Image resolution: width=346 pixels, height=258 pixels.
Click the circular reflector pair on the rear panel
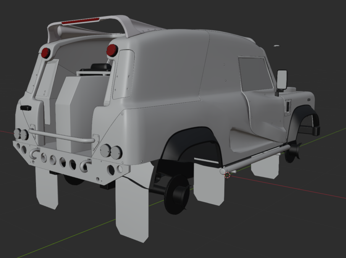tap(111, 151)
